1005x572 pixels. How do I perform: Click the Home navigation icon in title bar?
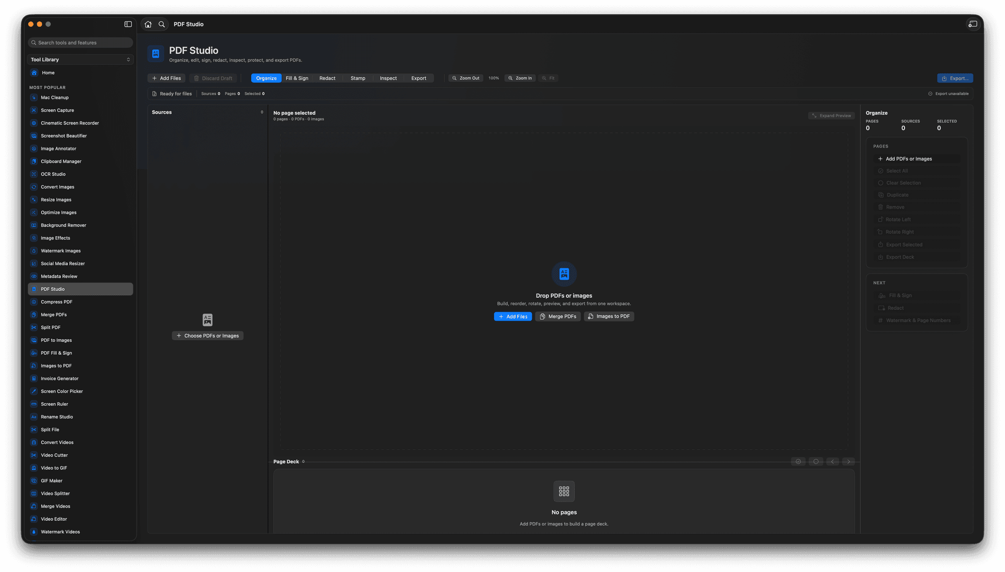coord(148,24)
